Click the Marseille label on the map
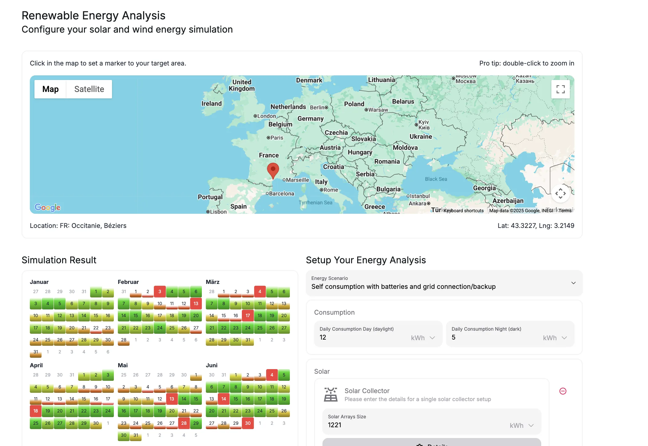Viewport: 648px width, 446px height. [297, 180]
